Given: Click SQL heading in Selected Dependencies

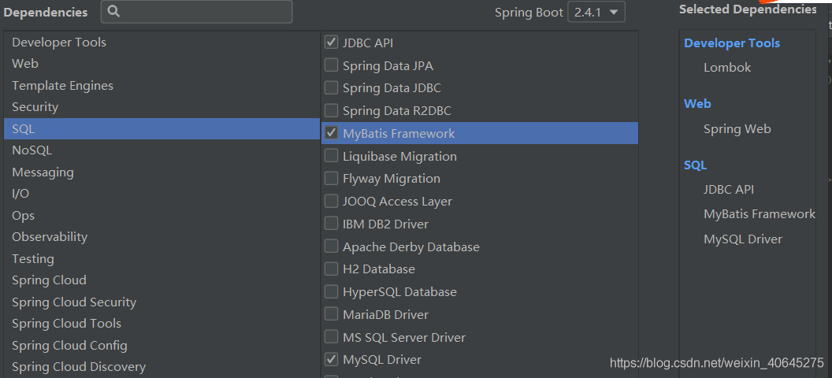Looking at the screenshot, I should tap(695, 165).
